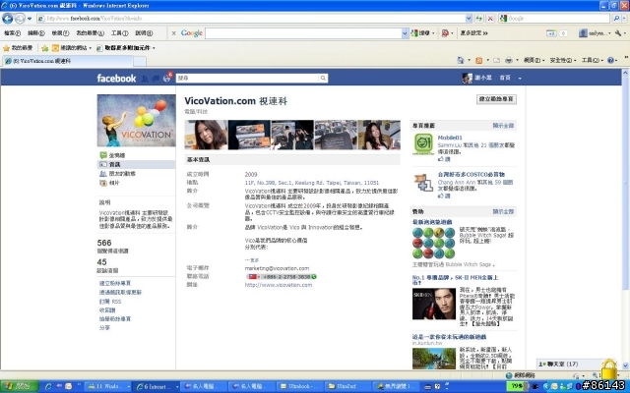Screen dimensions: 630x393
Task: Click the orange RSS feeds icon
Action: (x=479, y=60)
